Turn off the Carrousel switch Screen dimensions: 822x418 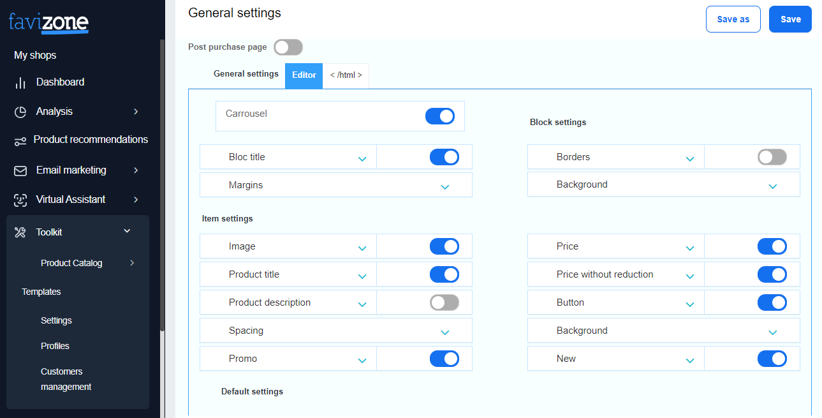pyautogui.click(x=439, y=116)
